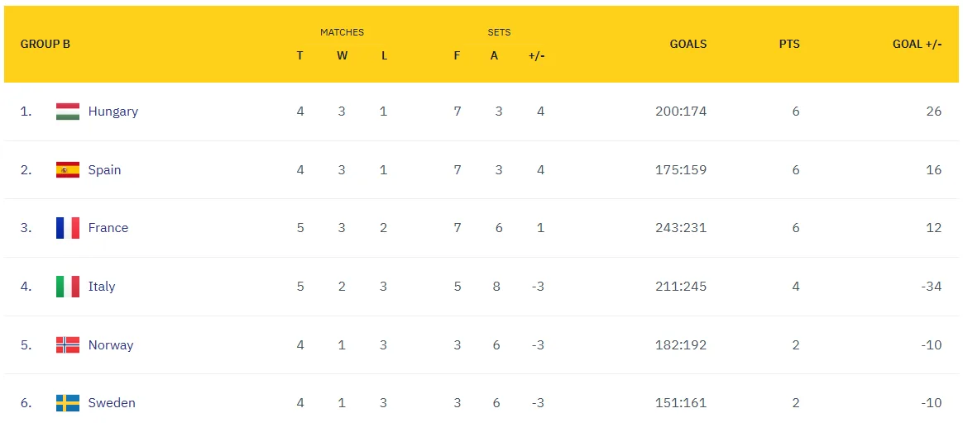Screen dimensions: 963x432
Task: Click the GOALS column header
Action: coord(688,44)
